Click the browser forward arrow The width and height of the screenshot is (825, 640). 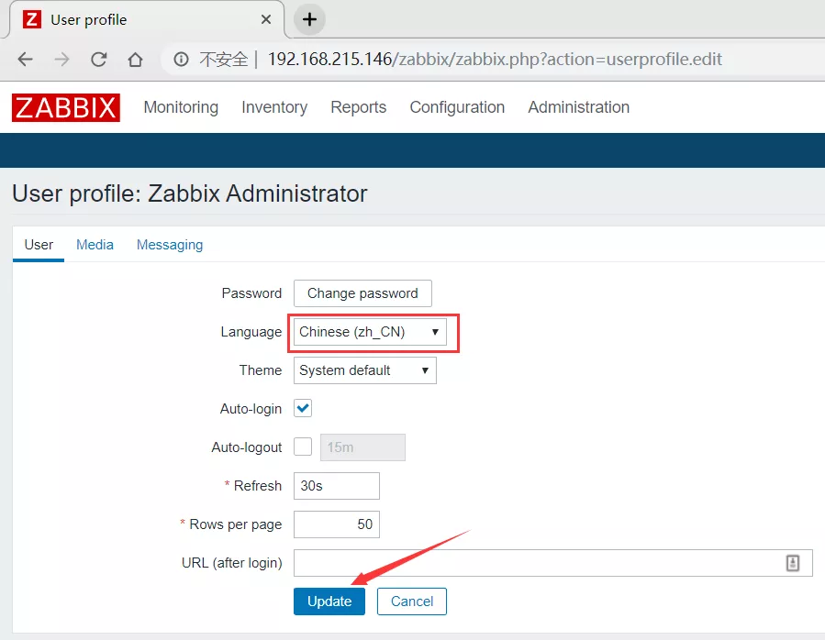(x=61, y=60)
